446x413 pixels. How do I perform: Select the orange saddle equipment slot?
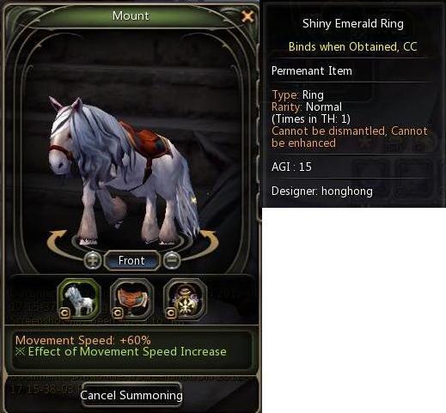pyautogui.click(x=132, y=299)
